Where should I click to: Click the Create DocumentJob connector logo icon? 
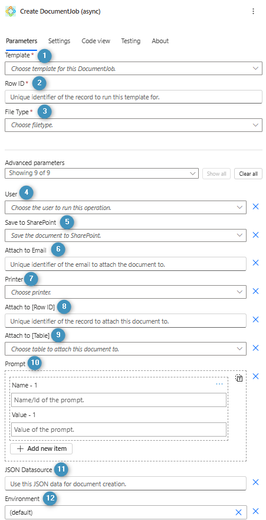pyautogui.click(x=11, y=11)
